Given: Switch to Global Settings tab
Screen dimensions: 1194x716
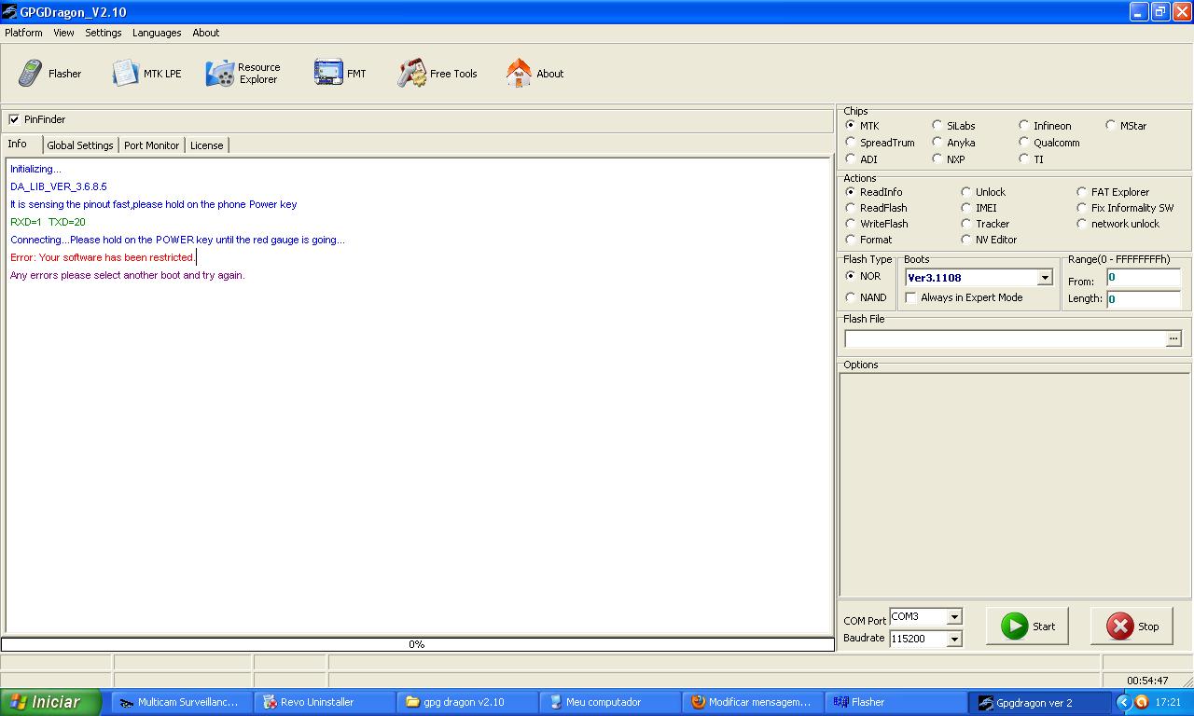Looking at the screenshot, I should click(x=80, y=145).
